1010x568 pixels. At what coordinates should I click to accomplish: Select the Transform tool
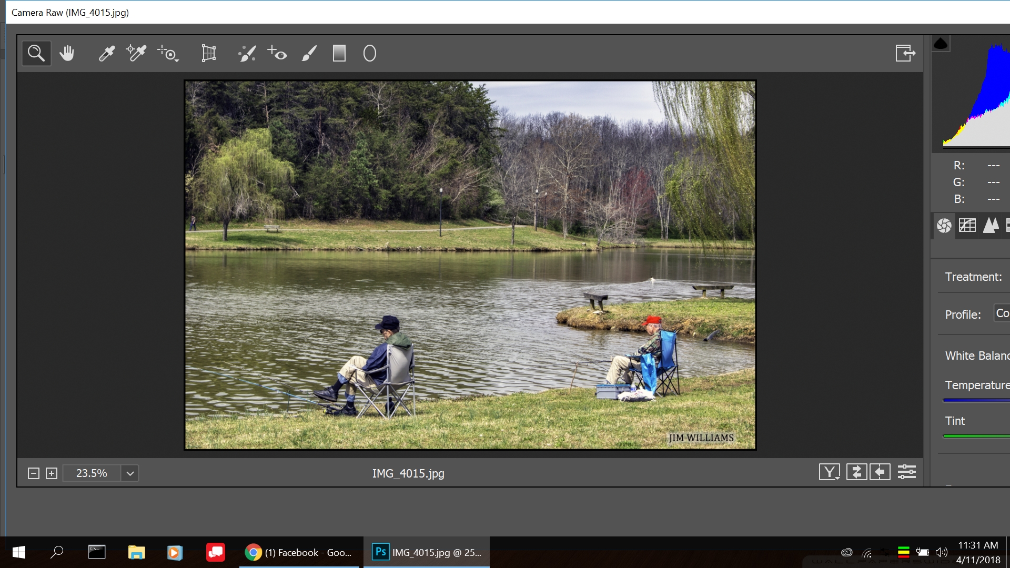click(209, 53)
